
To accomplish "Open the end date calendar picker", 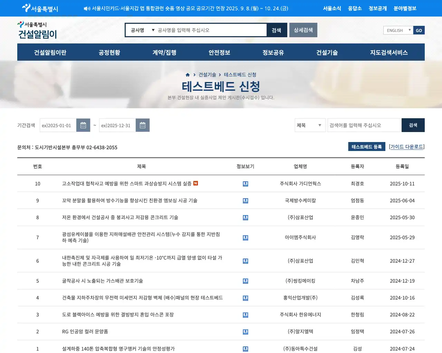I will point(143,125).
